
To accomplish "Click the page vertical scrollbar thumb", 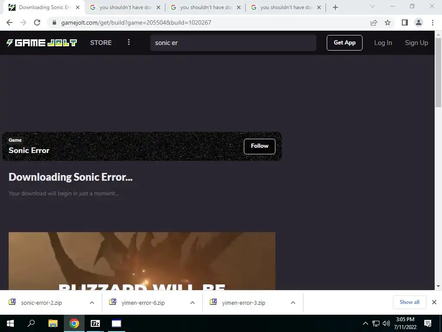I will [x=438, y=73].
